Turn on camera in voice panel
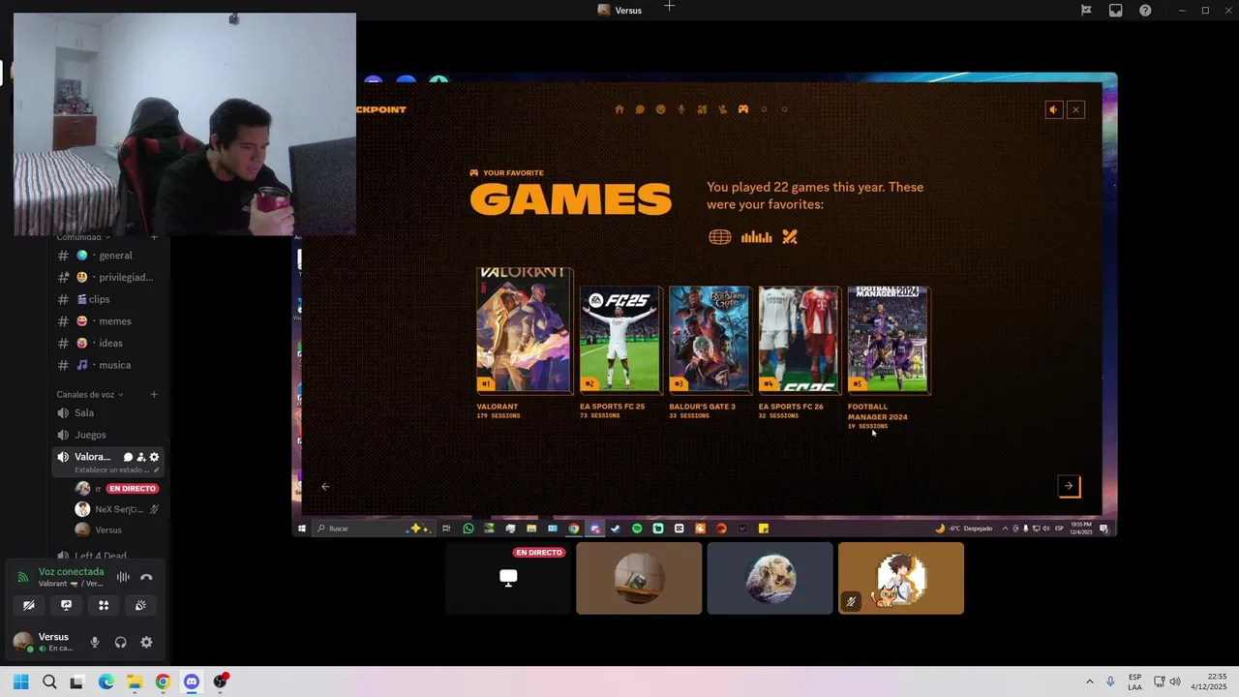This screenshot has height=697, width=1239. (x=29, y=605)
